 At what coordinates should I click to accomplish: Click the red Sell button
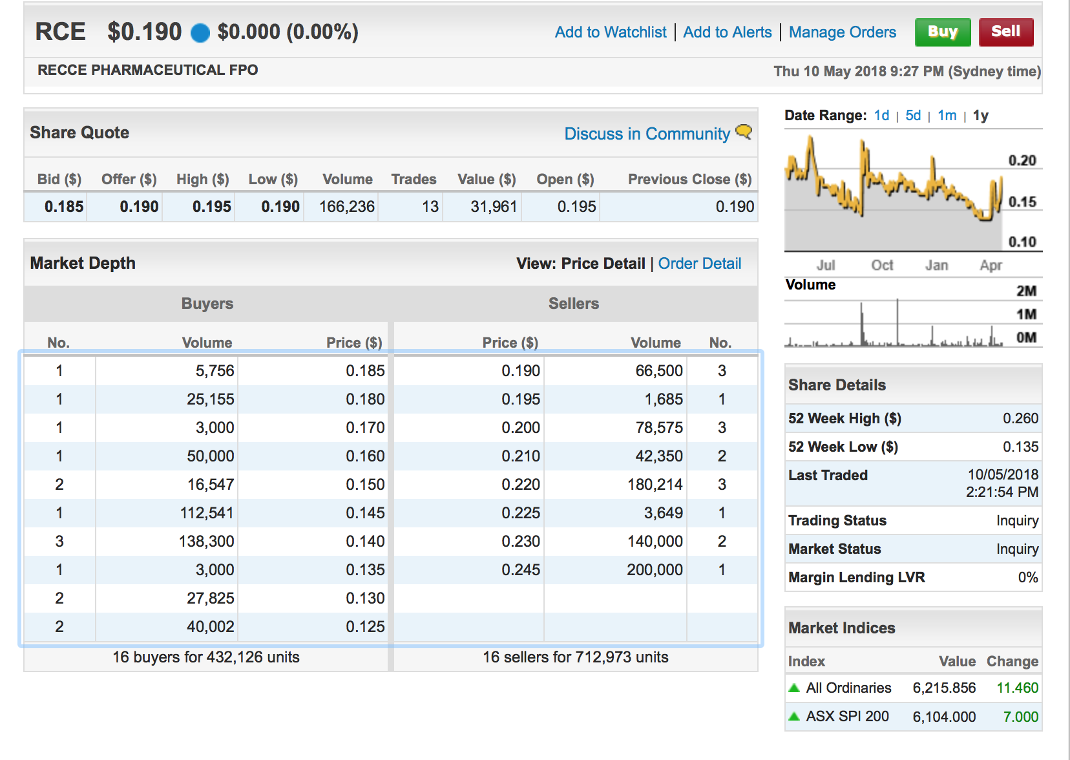coord(1006,32)
